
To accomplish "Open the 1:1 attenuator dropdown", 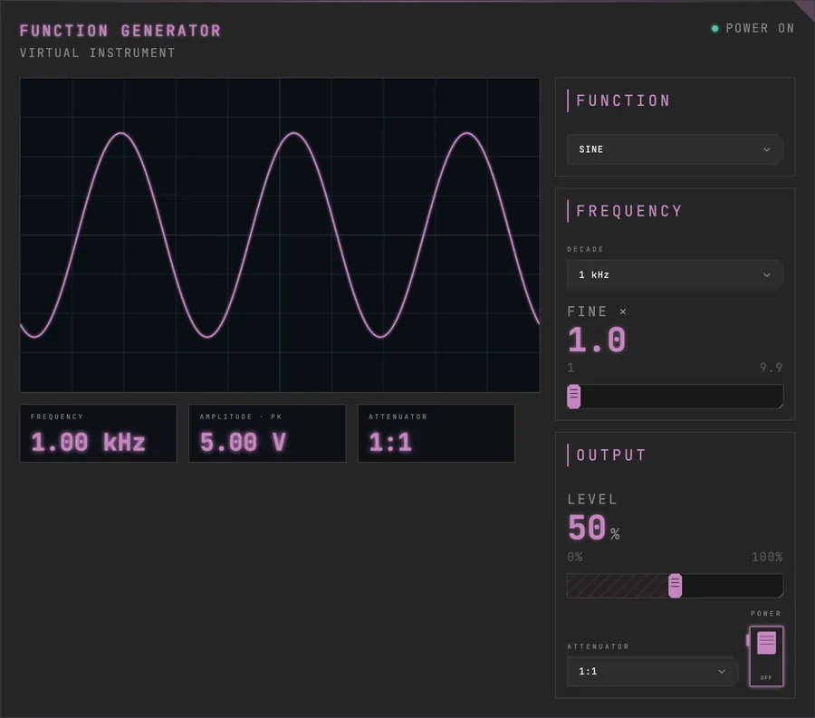I will (x=652, y=671).
